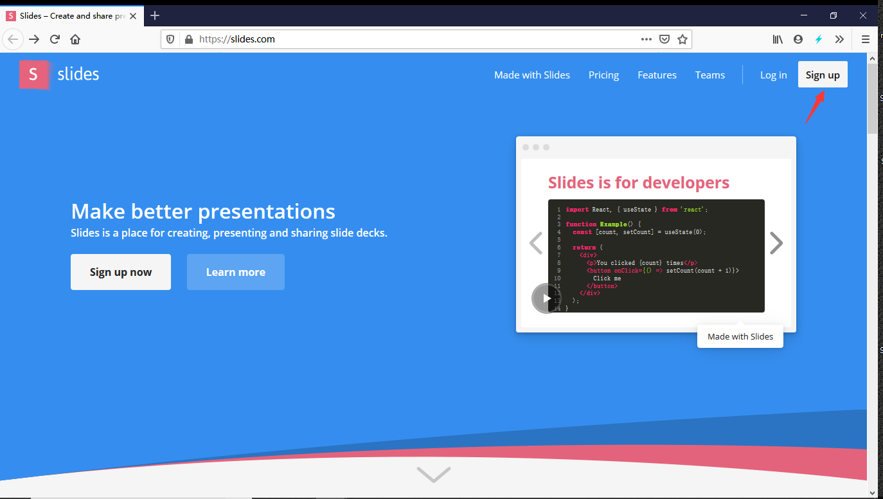Click the scroll-down chevron at page bottom
Image resolution: width=883 pixels, height=499 pixels.
pos(434,475)
